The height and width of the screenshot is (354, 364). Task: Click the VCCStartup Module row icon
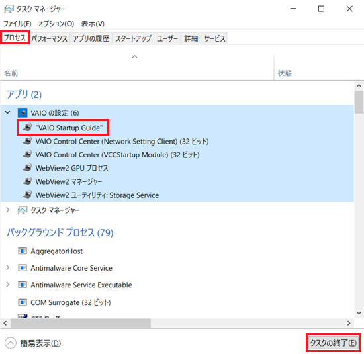tap(27, 155)
